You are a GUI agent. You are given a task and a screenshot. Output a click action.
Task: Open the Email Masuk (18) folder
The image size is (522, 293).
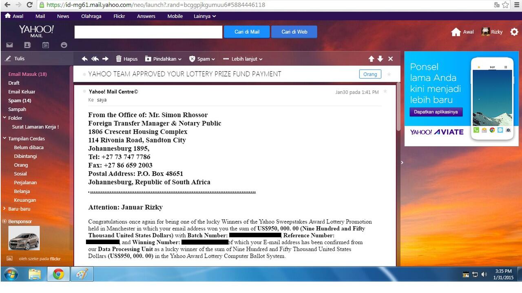click(27, 74)
